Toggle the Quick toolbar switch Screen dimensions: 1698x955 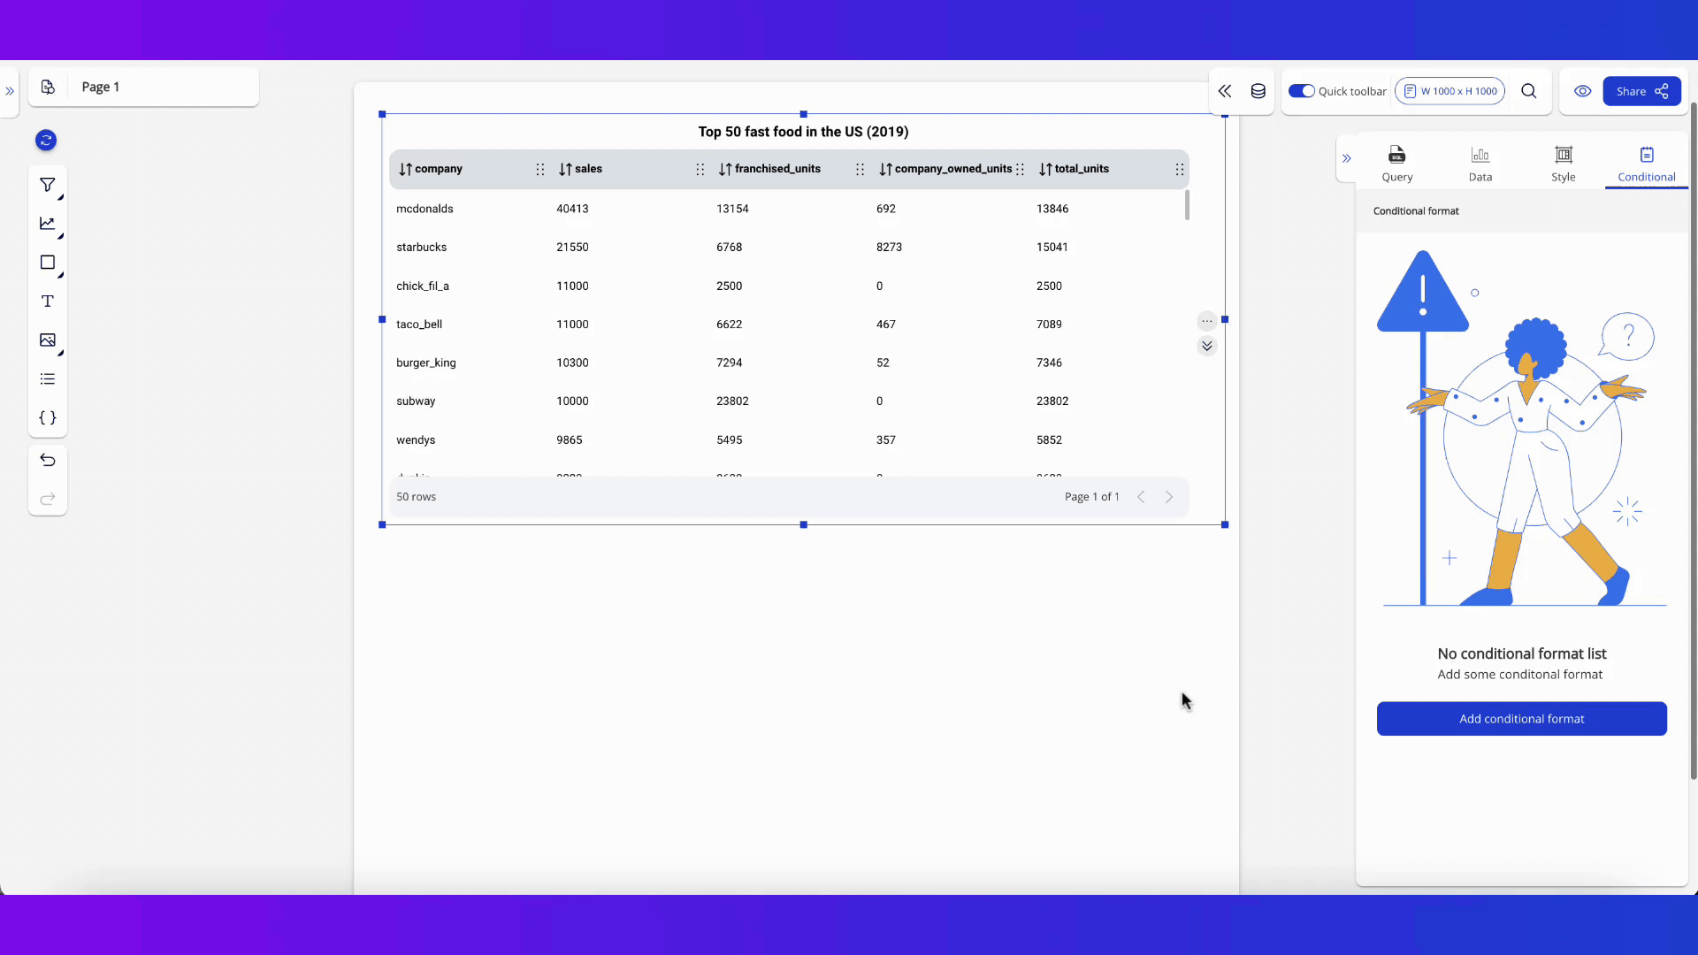[1301, 91]
